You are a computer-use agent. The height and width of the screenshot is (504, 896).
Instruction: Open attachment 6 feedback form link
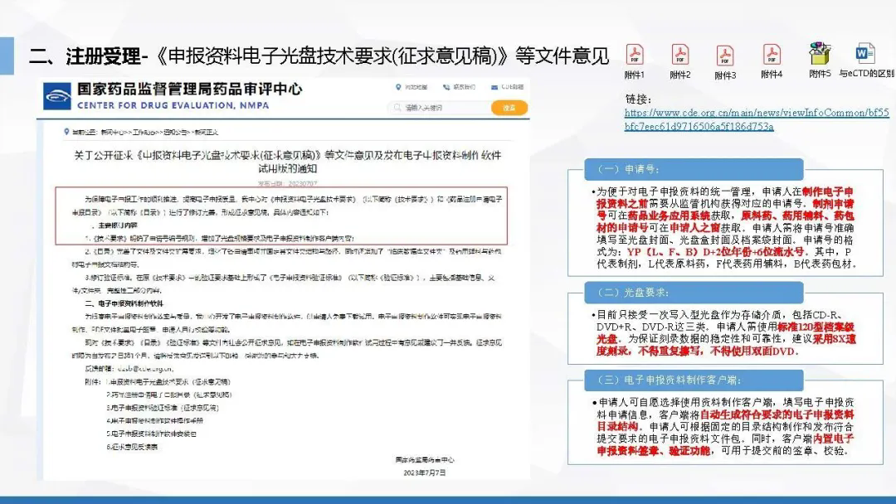pos(131,447)
